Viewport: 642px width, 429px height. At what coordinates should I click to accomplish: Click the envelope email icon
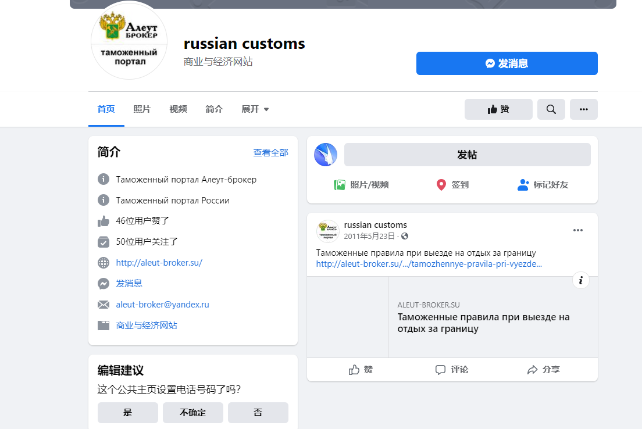(x=104, y=305)
